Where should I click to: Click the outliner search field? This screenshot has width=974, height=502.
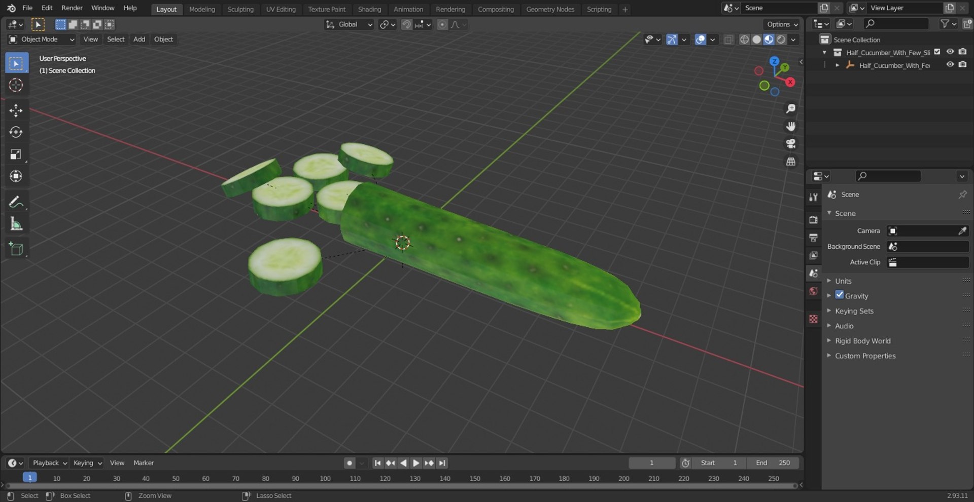[x=896, y=24]
